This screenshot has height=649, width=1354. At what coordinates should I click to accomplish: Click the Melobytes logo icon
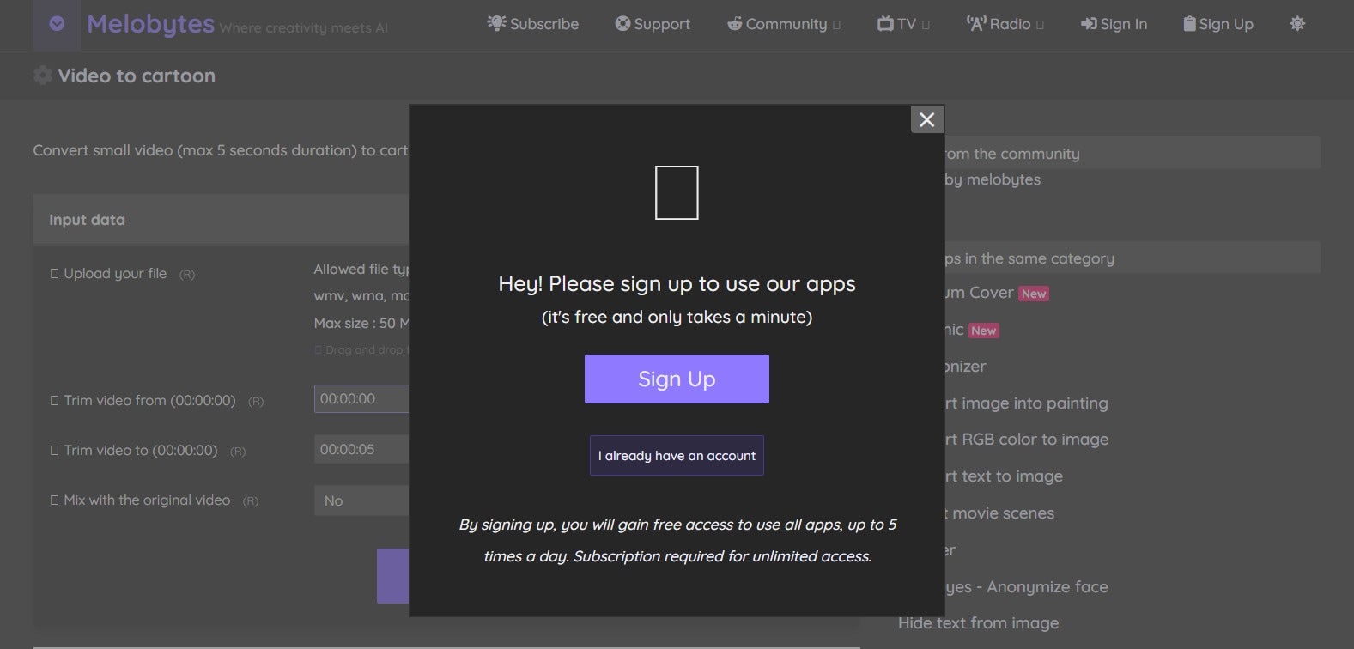pyautogui.click(x=57, y=24)
